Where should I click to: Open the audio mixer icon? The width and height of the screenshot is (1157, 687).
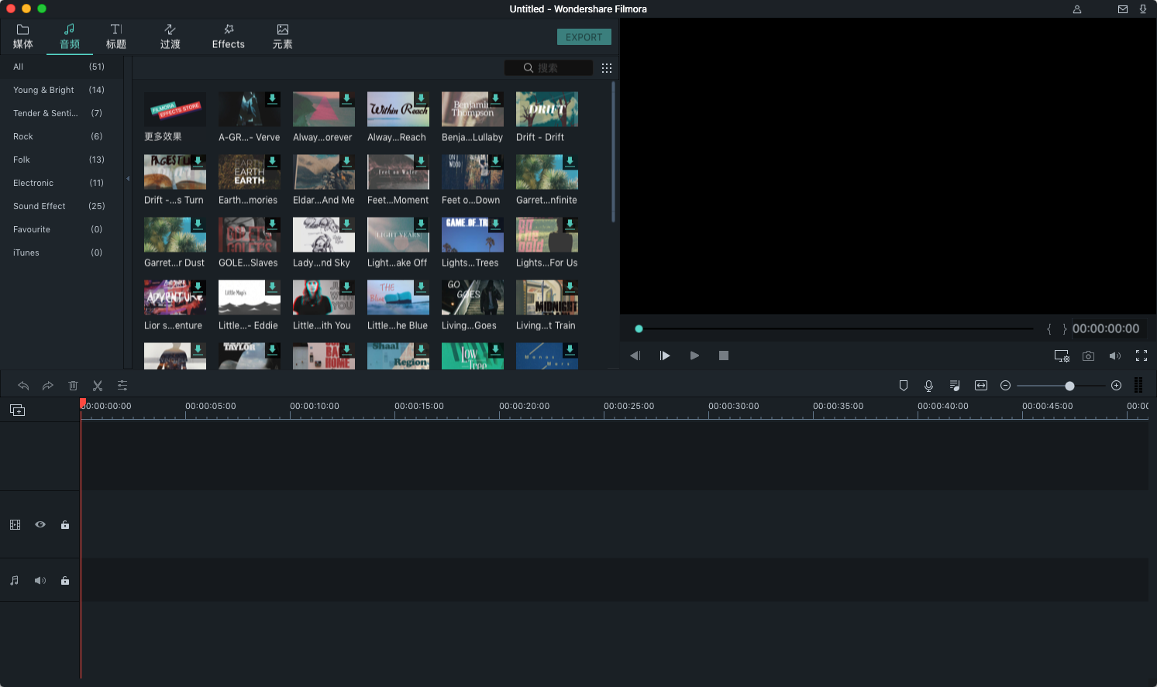pos(955,385)
